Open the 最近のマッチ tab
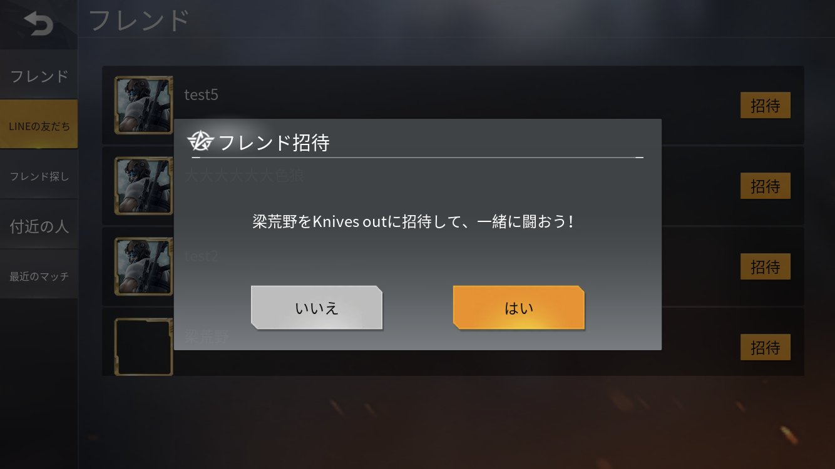The height and width of the screenshot is (469, 835). tap(39, 276)
